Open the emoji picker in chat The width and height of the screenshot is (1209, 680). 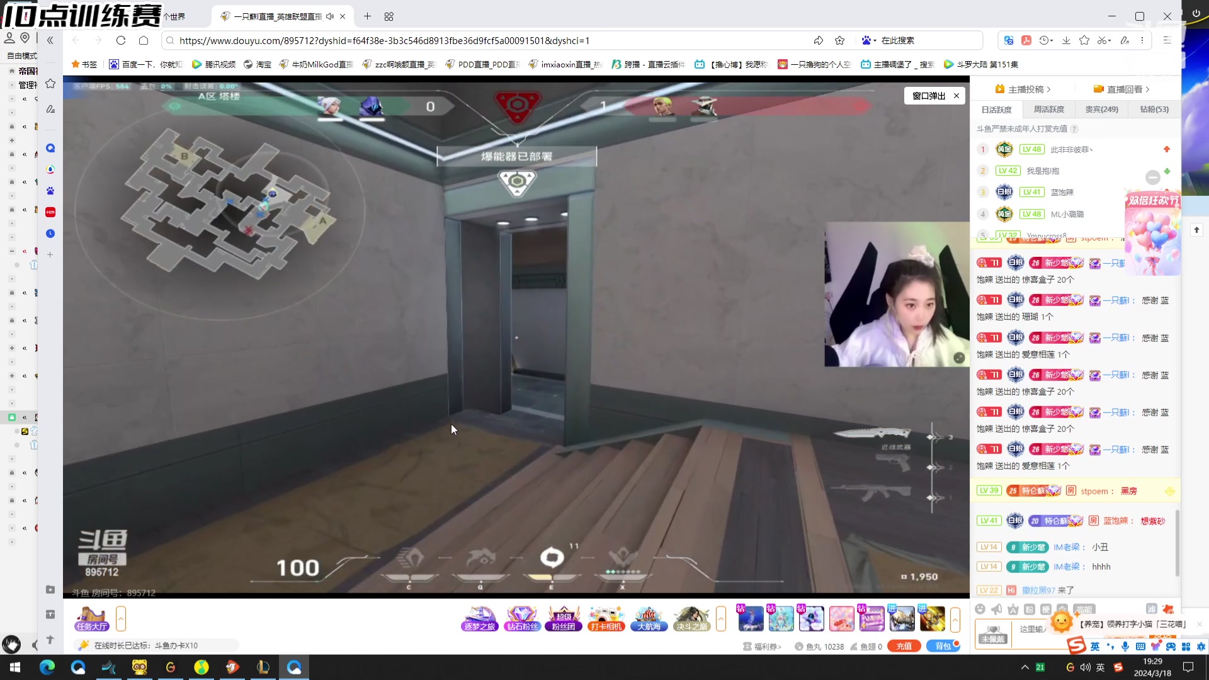[980, 609]
